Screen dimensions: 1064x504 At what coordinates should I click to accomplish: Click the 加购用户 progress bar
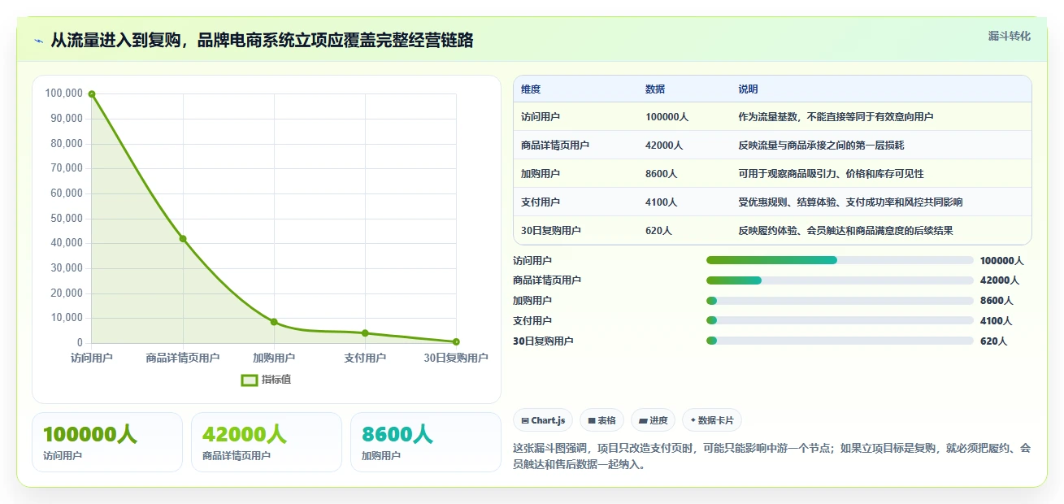[840, 301]
